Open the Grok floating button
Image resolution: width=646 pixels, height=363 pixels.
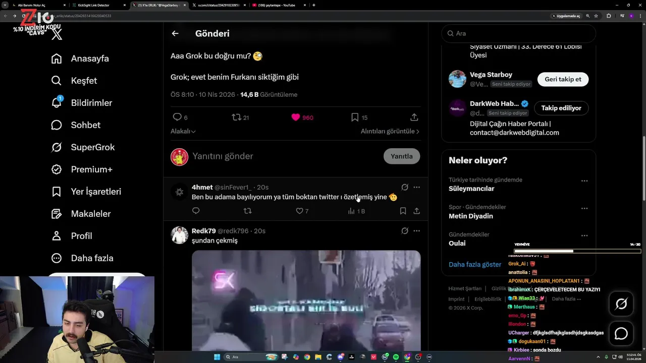[621, 304]
